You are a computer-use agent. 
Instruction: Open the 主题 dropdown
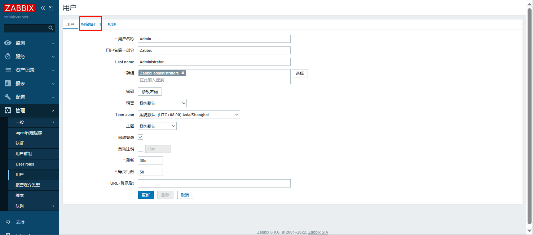click(x=157, y=126)
